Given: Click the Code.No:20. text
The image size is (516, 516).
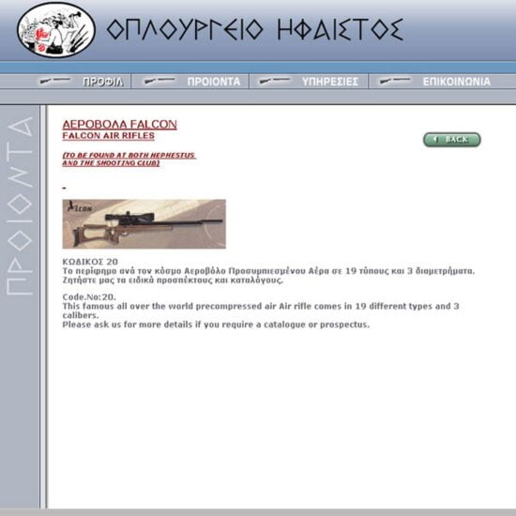Looking at the screenshot, I should pos(89,297).
